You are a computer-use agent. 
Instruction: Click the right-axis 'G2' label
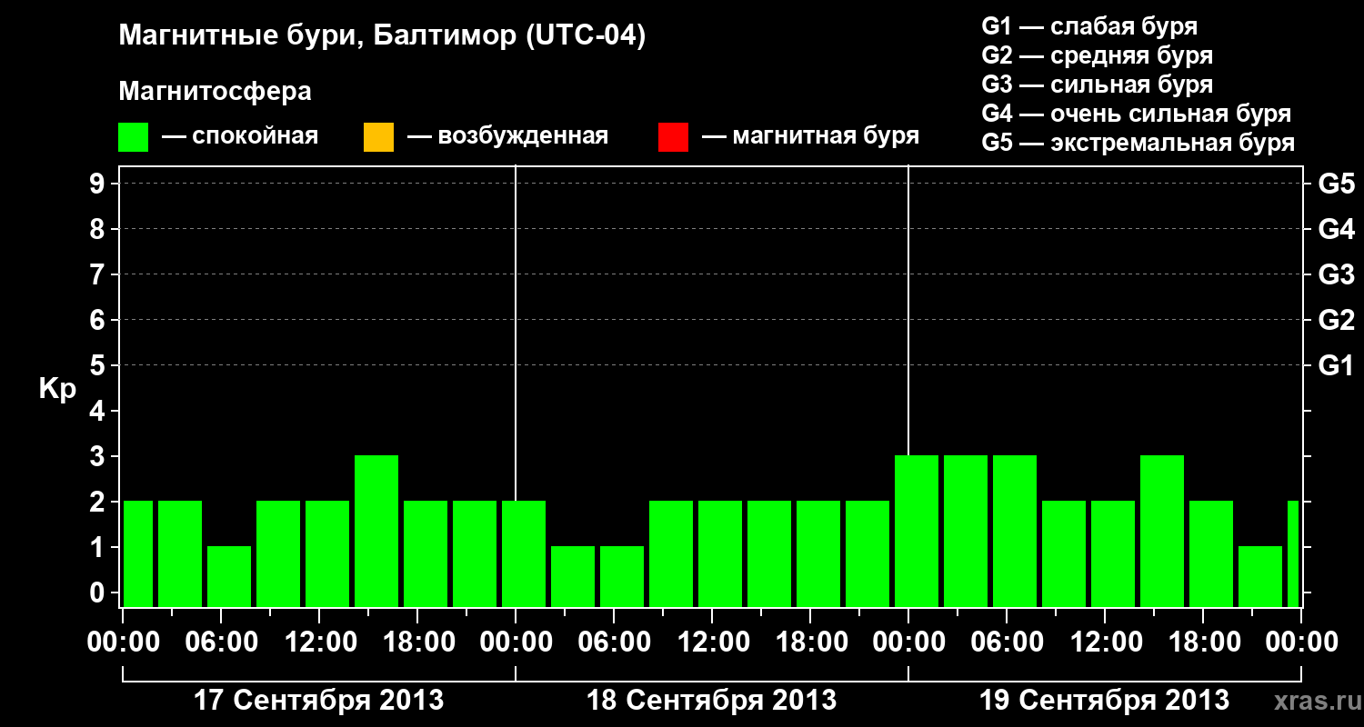click(1336, 321)
